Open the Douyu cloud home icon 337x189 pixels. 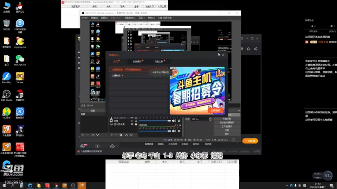pyautogui.click(x=112, y=146)
